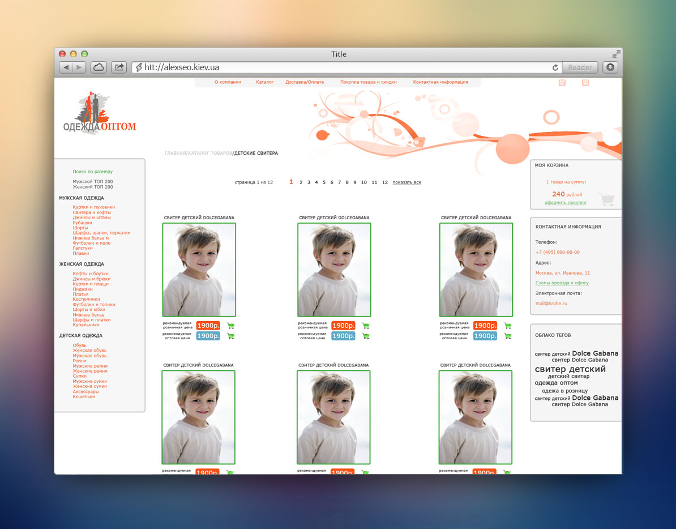Click показать все link
676x529 pixels.
point(407,182)
